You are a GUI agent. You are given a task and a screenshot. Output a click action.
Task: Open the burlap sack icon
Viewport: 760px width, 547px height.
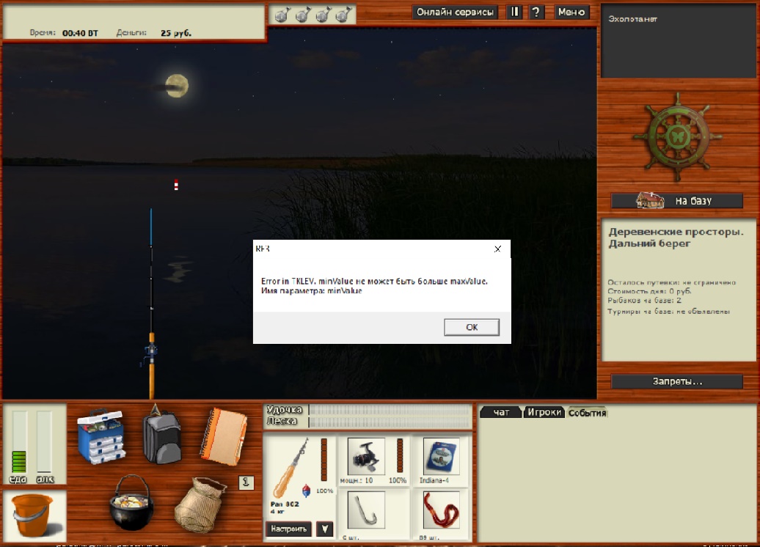pos(201,505)
